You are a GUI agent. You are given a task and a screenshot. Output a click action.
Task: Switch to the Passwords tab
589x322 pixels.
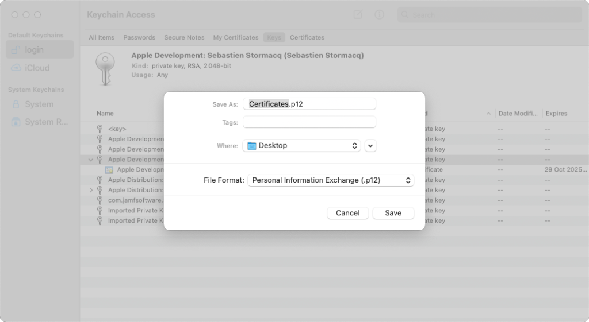pyautogui.click(x=139, y=37)
